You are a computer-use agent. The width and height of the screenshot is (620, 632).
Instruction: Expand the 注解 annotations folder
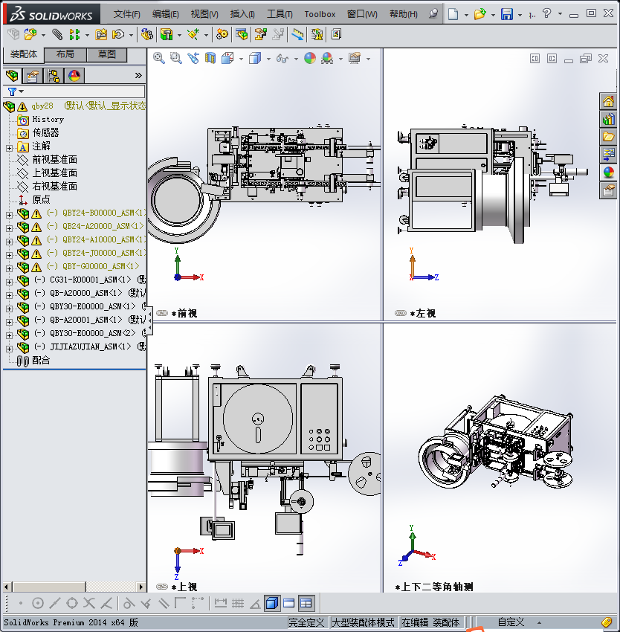coord(9,146)
